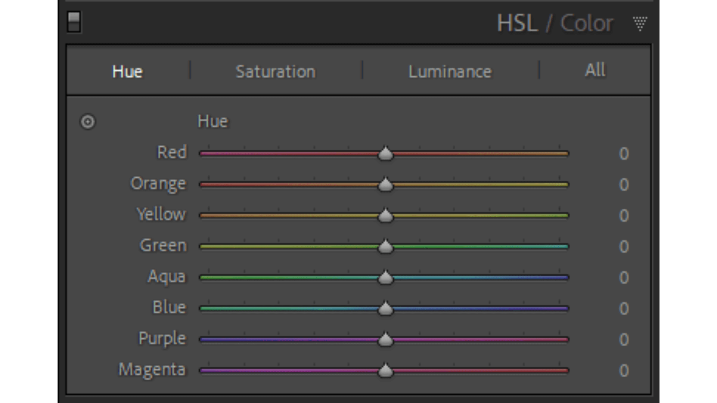
Task: Select the targeted adjustment tool icon
Action: click(88, 122)
